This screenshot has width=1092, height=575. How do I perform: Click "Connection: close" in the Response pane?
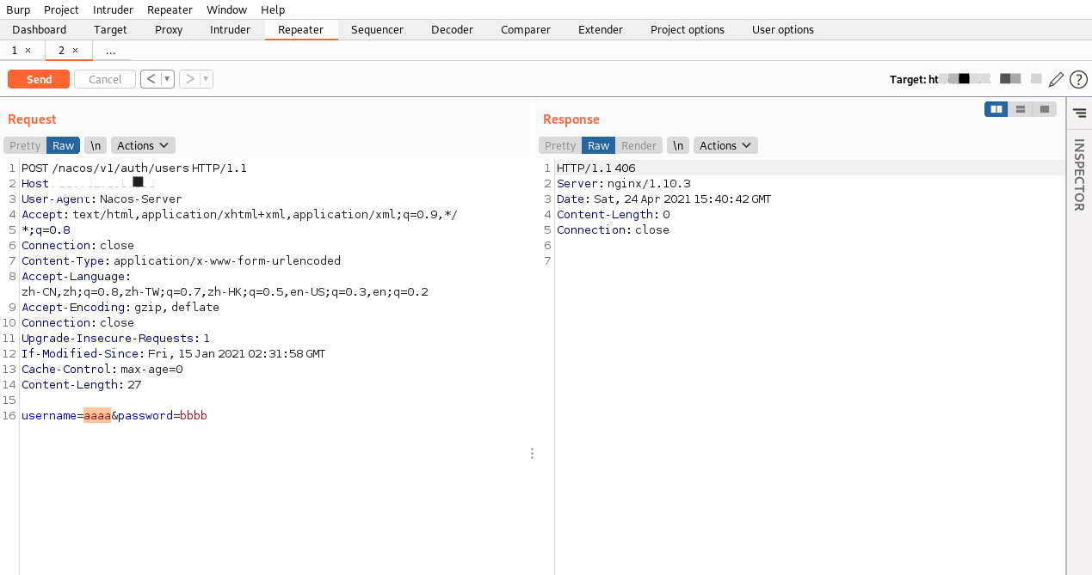pyautogui.click(x=613, y=229)
